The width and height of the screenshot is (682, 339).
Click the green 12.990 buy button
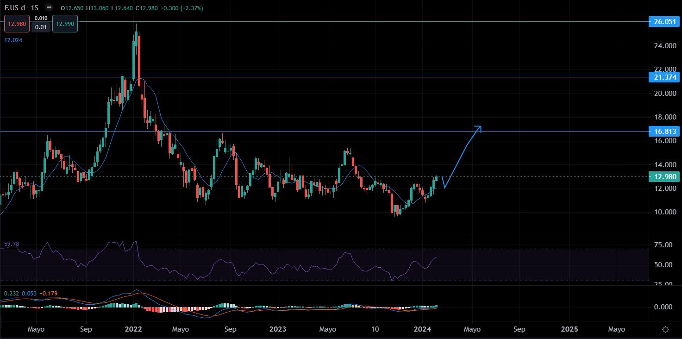click(x=65, y=23)
